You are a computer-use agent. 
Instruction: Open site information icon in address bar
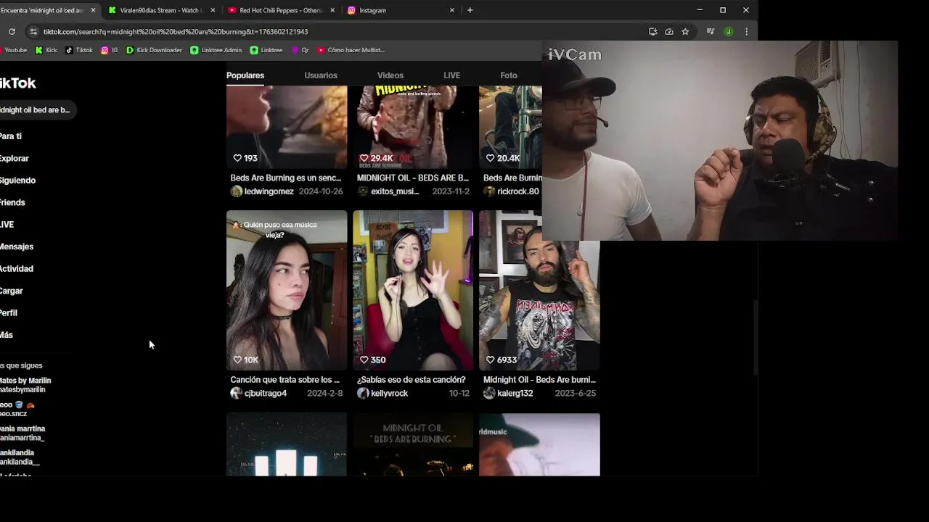pyautogui.click(x=33, y=31)
